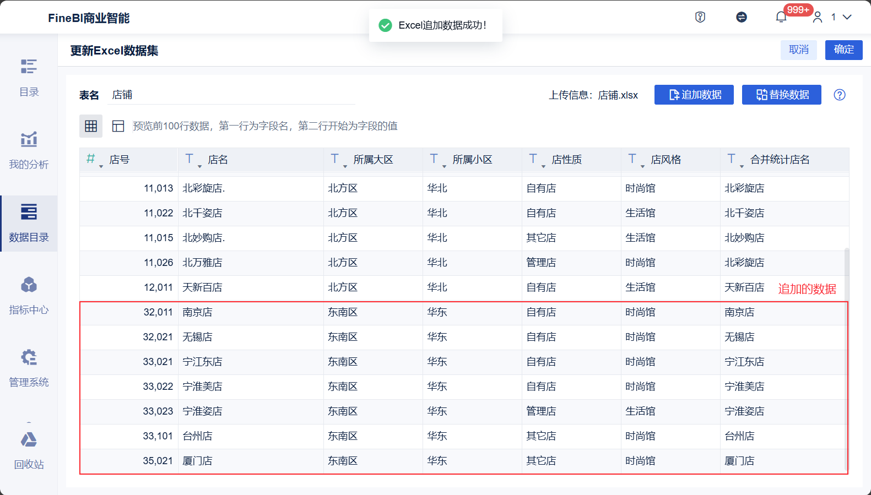This screenshot has width=871, height=495.
Task: Click the 店性质 column header
Action: tap(572, 160)
